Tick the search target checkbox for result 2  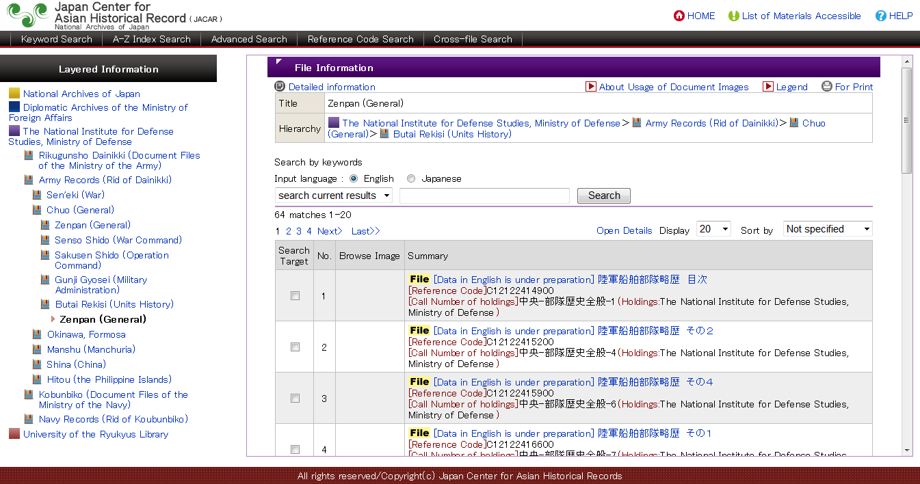pos(295,347)
